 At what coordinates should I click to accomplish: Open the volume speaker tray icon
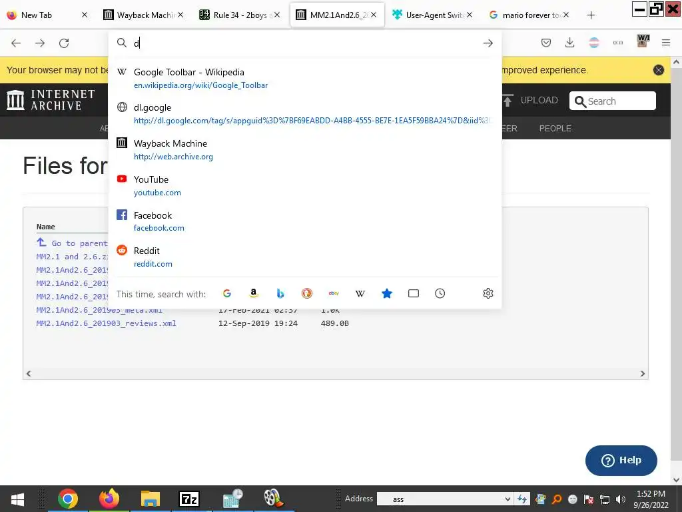(621, 499)
